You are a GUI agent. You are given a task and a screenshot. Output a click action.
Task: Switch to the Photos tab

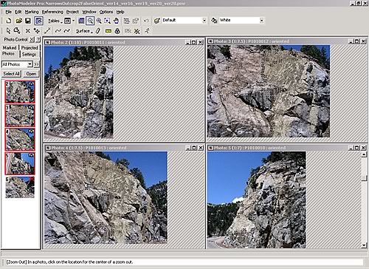pos(8,54)
